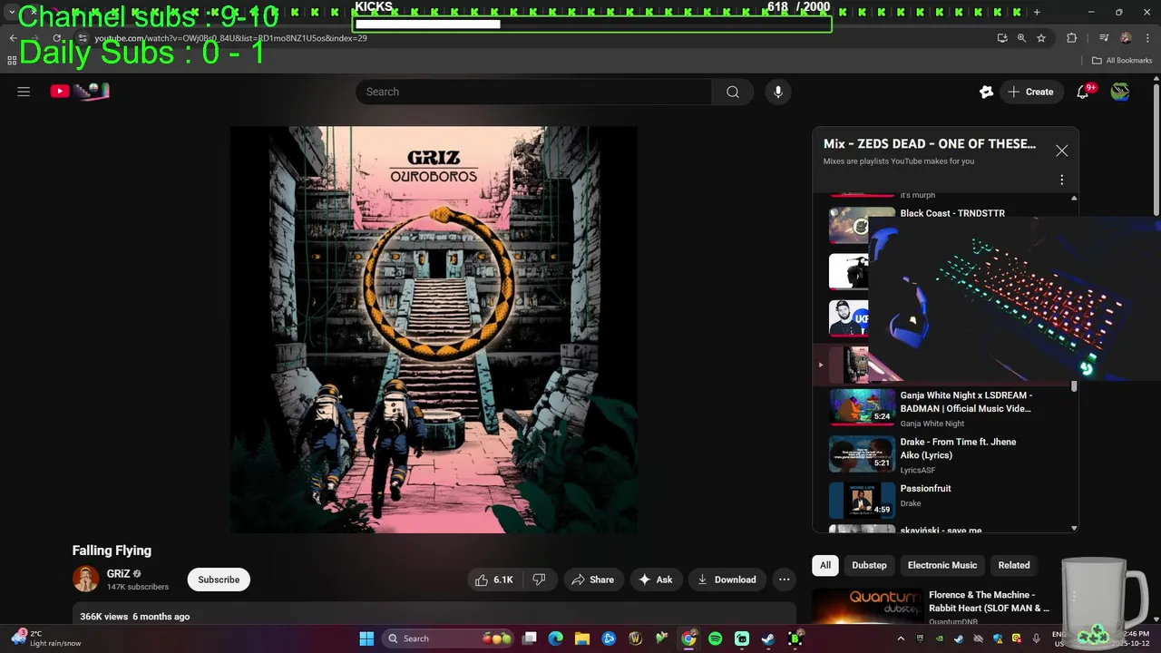Viewport: 1161px width, 653px height.
Task: Open the GRiZ channel name link
Action: 119,573
